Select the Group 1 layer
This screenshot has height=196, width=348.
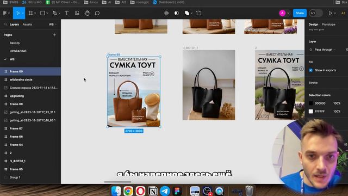click(x=30, y=177)
